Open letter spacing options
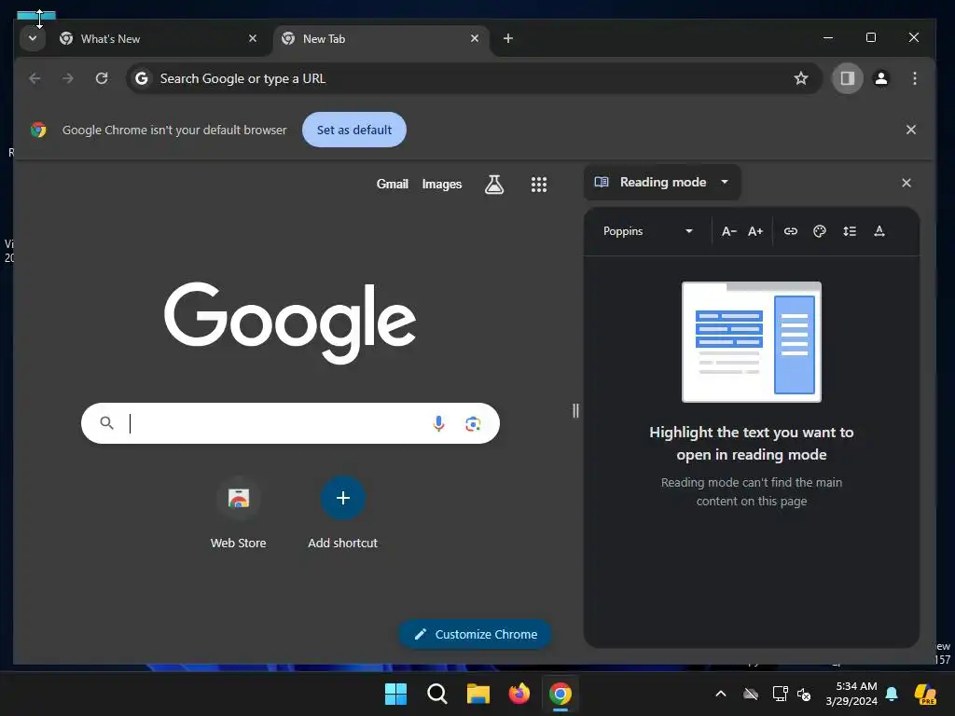The height and width of the screenshot is (716, 955). [x=879, y=231]
